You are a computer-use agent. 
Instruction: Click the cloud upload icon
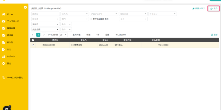[4, 21]
